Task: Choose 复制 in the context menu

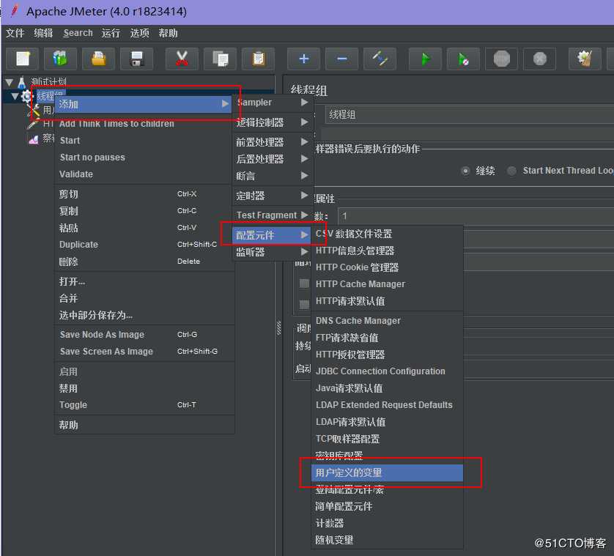Action: pos(144,211)
